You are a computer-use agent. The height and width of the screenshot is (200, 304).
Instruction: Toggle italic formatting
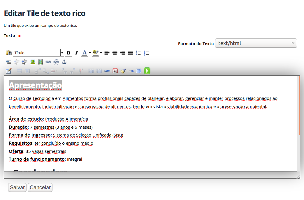(x=76, y=53)
